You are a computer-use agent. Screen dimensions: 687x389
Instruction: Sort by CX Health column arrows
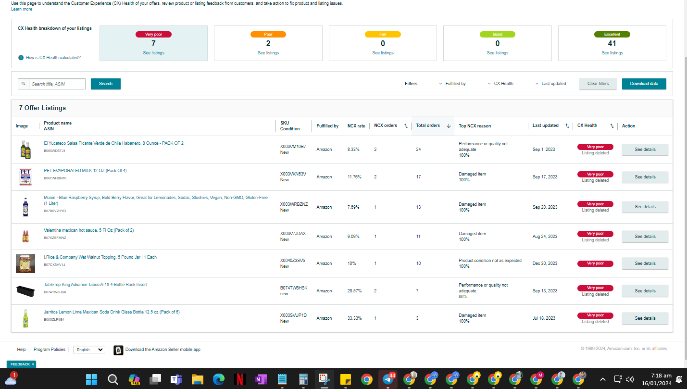(x=612, y=126)
